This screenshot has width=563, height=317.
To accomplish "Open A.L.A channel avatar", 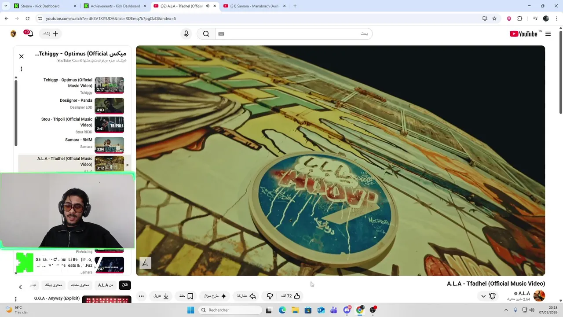I will (539, 296).
